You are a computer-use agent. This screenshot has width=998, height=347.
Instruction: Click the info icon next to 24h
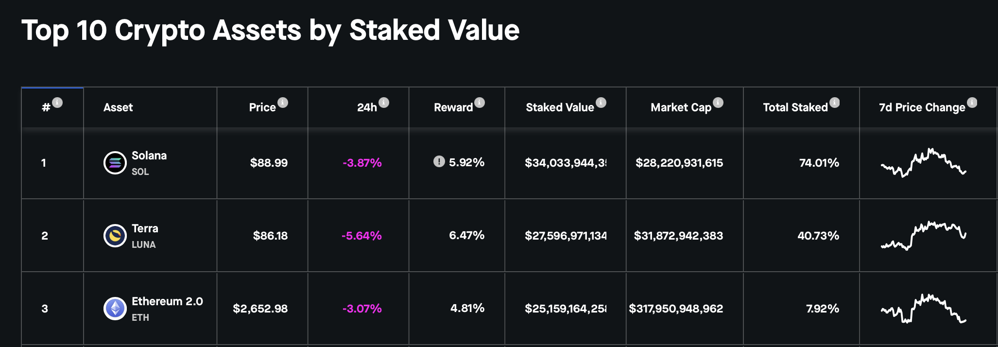point(384,103)
